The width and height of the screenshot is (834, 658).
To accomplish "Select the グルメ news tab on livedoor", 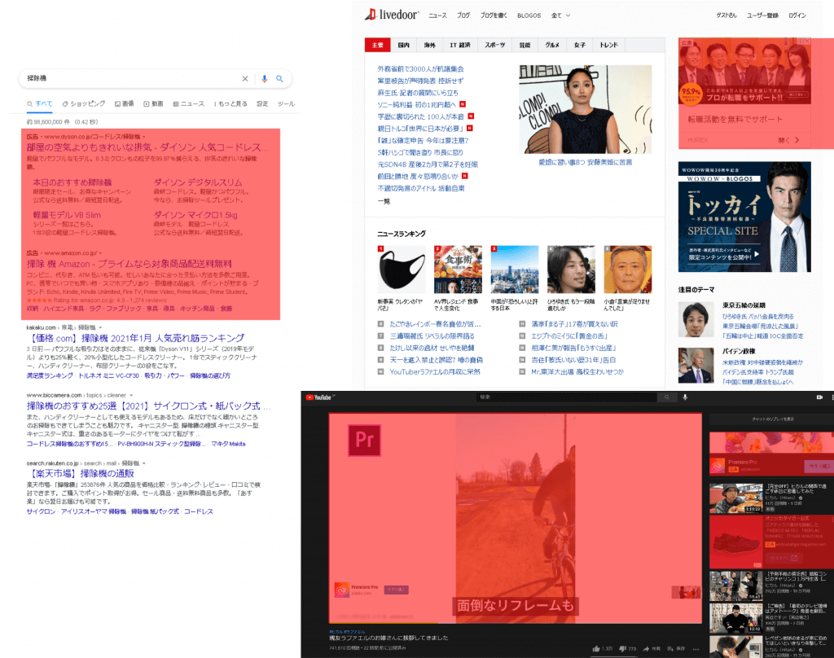I will point(552,46).
